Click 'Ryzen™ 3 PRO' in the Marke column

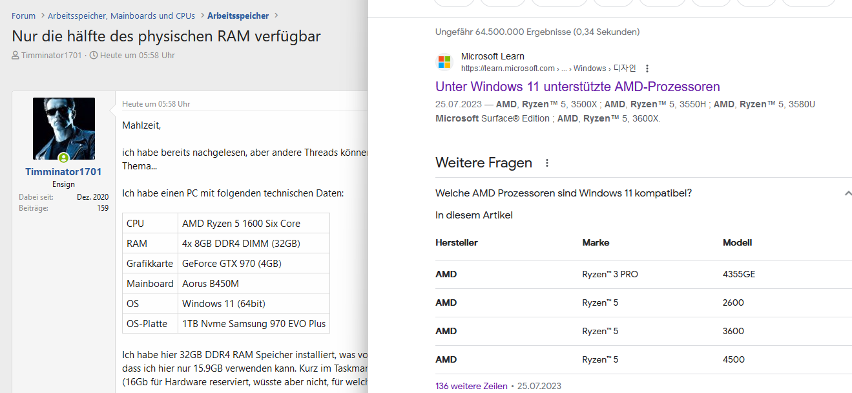[610, 274]
